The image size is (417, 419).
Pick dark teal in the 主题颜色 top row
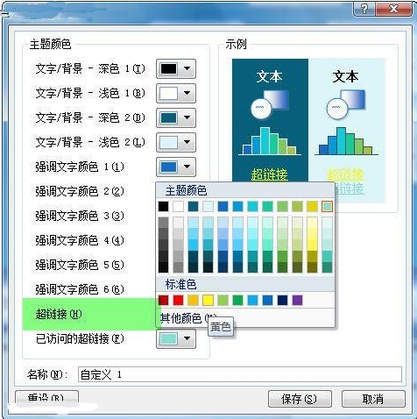[194, 206]
